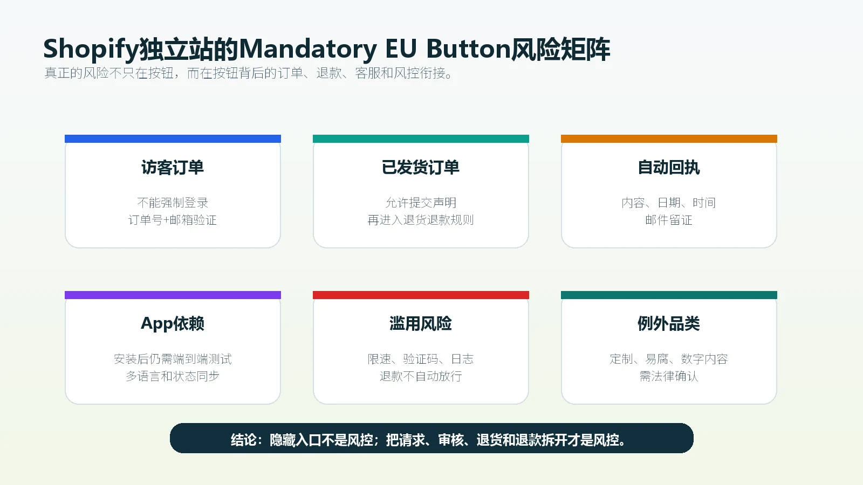The width and height of the screenshot is (863, 485).
Task: Select the text '允许提交声明'
Action: click(x=421, y=203)
